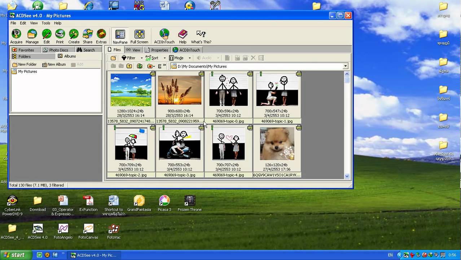The height and width of the screenshot is (260, 461).
Task: Switch to the Favorites tab
Action: click(25, 50)
